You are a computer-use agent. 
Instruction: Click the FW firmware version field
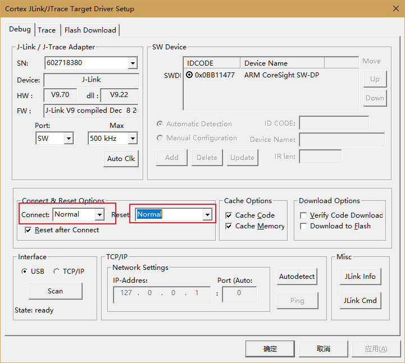point(91,111)
